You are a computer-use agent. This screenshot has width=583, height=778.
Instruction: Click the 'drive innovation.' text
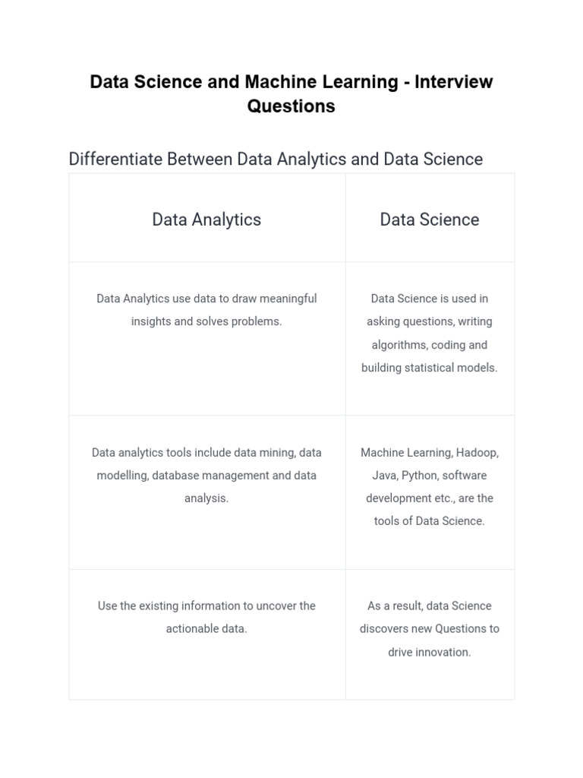click(430, 652)
